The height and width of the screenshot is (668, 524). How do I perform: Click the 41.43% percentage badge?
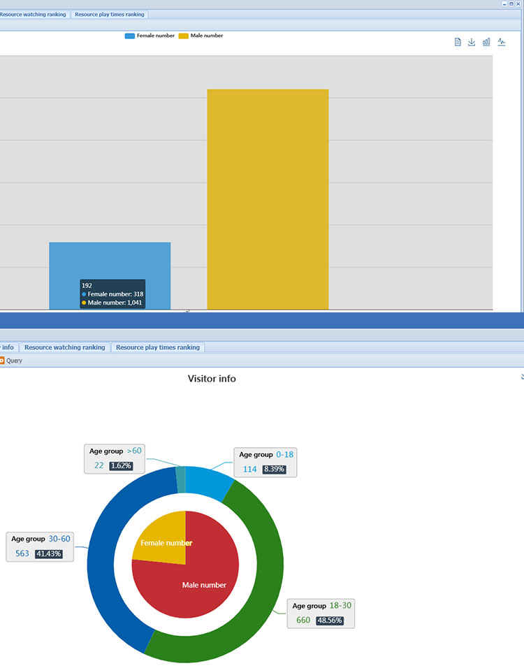(49, 554)
